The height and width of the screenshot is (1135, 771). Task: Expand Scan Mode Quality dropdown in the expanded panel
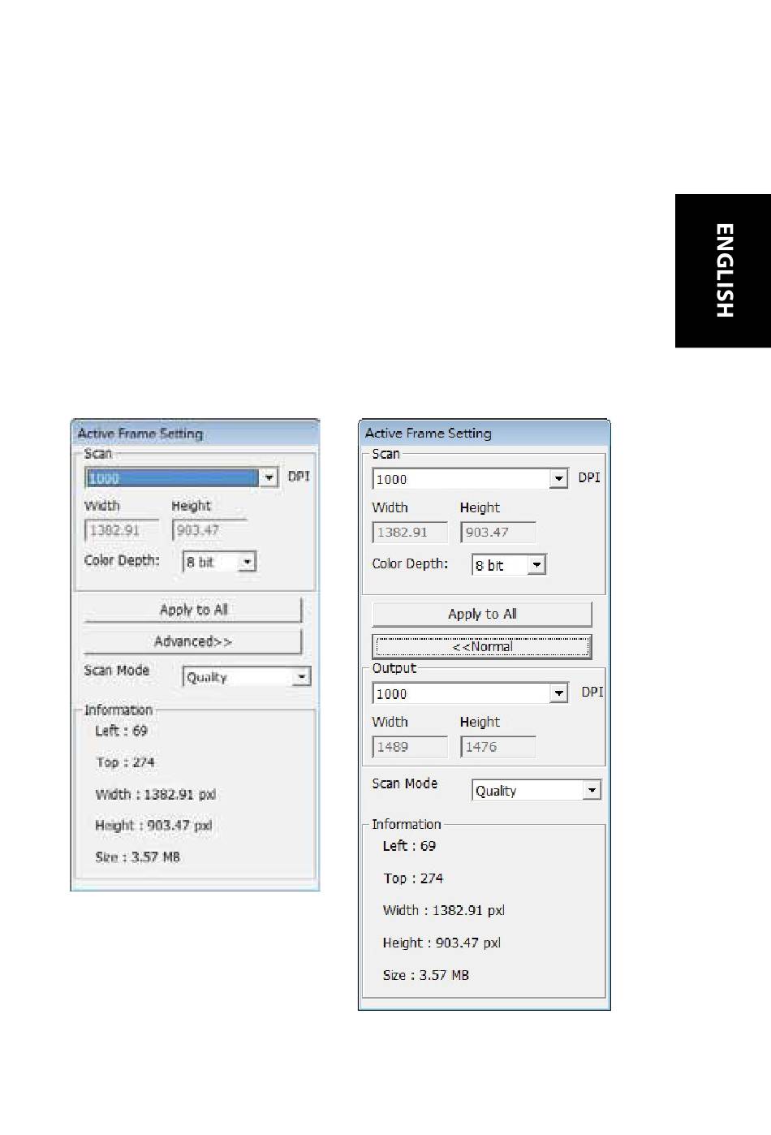point(592,790)
